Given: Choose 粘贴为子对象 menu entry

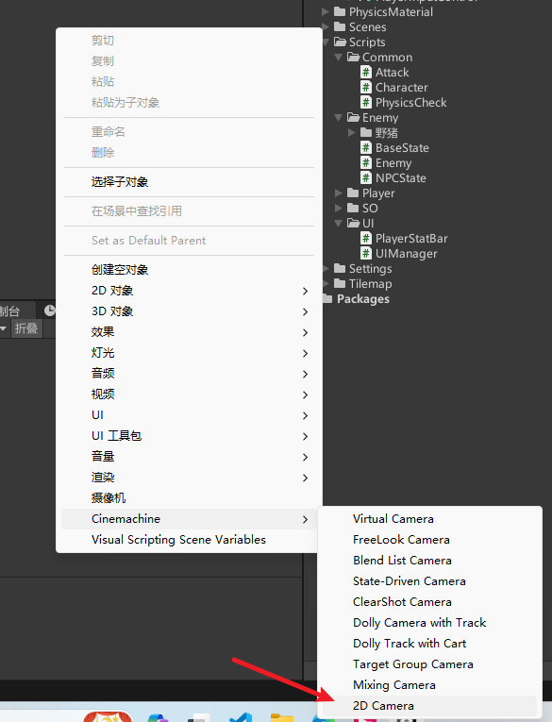Looking at the screenshot, I should [x=189, y=103].
